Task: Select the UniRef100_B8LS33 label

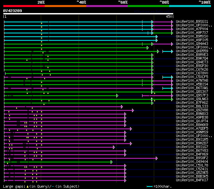Action: point(192,107)
